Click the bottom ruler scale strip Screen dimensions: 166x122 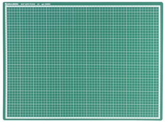point(83,118)
